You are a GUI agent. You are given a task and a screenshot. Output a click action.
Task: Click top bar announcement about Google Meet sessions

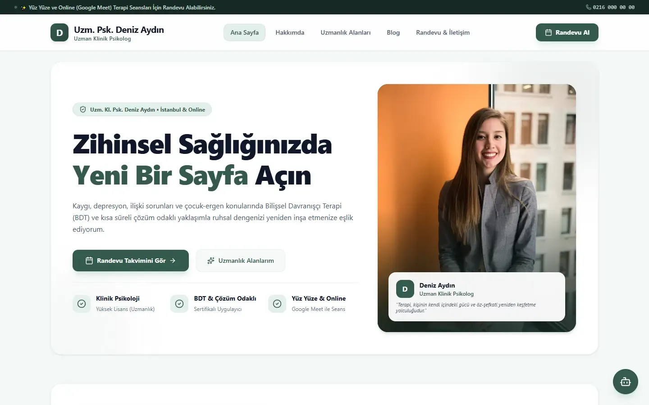pyautogui.click(x=122, y=8)
